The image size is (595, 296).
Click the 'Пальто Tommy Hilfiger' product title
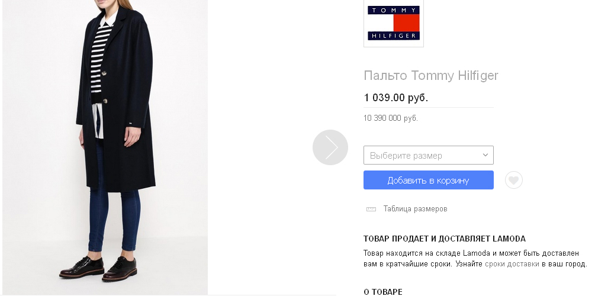point(430,75)
